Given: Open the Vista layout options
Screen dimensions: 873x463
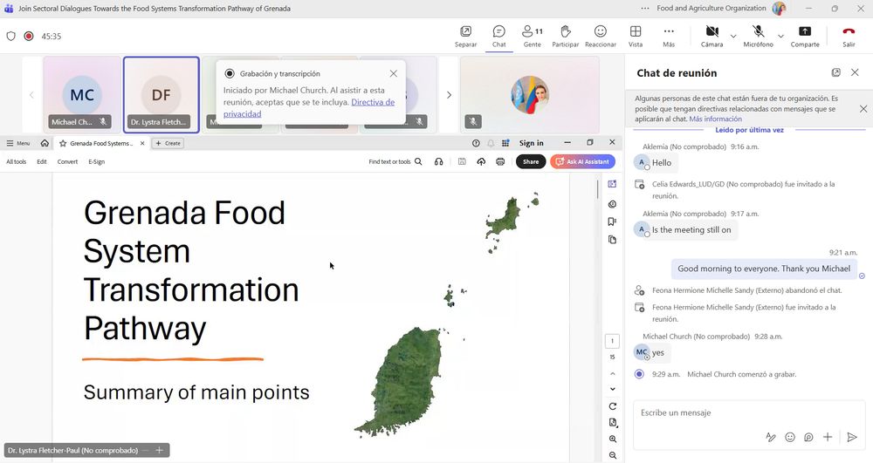Looking at the screenshot, I should (x=636, y=37).
